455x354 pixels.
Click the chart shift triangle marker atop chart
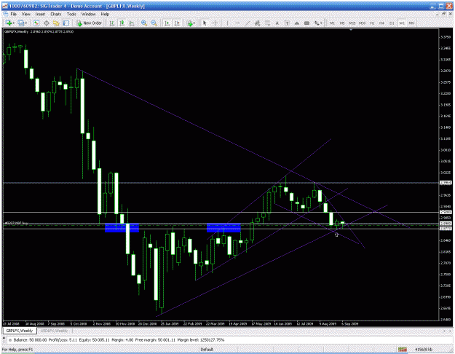point(351,29)
